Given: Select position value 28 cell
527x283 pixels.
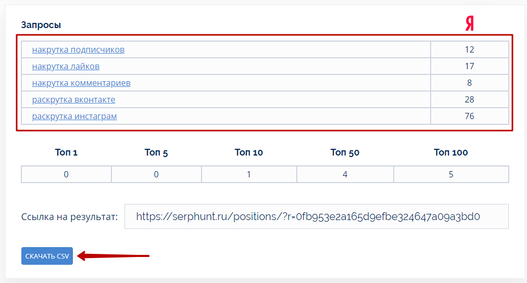Looking at the screenshot, I should tap(470, 99).
